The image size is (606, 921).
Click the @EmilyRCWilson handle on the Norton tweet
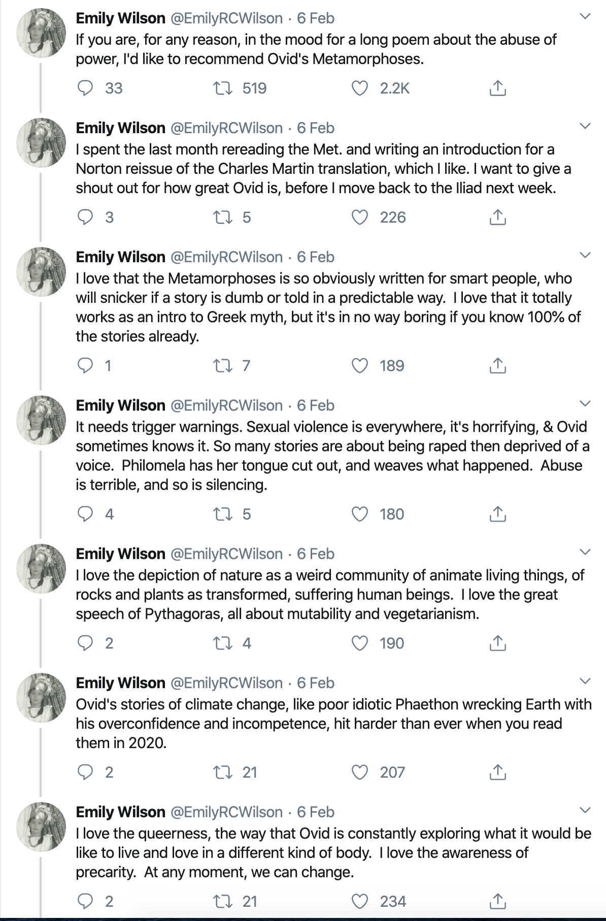pyautogui.click(x=226, y=128)
